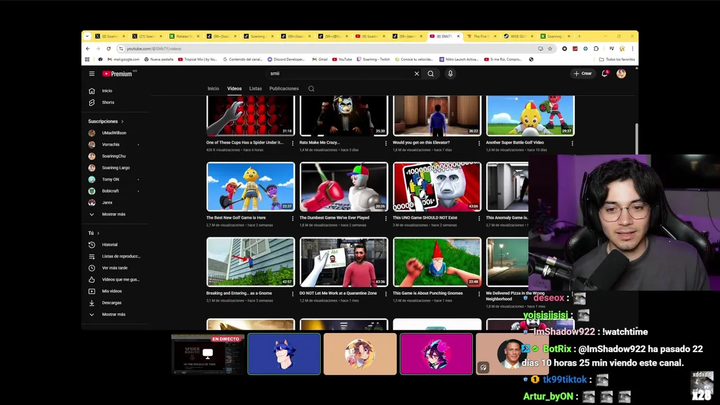Viewport: 720px width, 405px height.
Task: Open options for 'Would you get on this Elevator?'
Action: tap(479, 143)
